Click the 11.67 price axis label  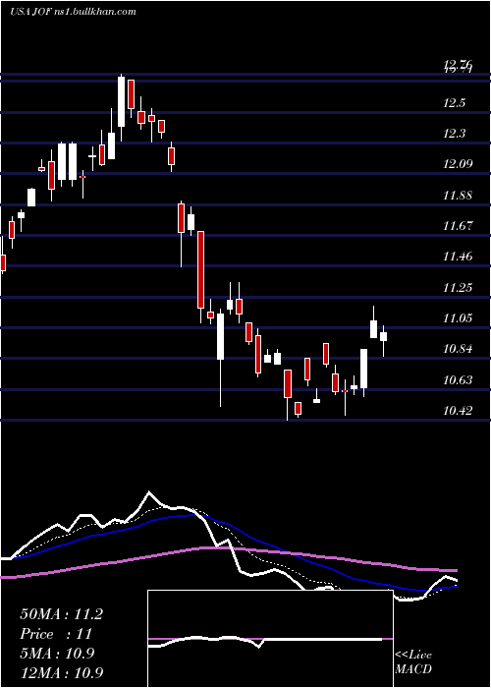[458, 226]
